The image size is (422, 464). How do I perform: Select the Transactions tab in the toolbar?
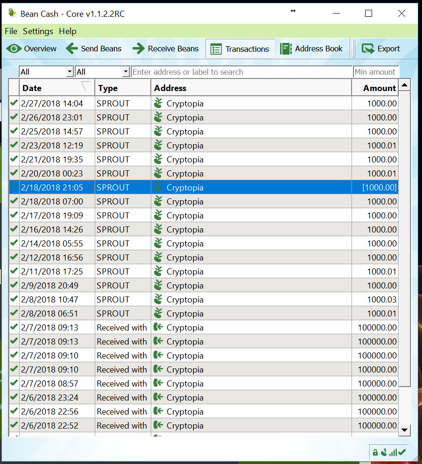pos(240,49)
